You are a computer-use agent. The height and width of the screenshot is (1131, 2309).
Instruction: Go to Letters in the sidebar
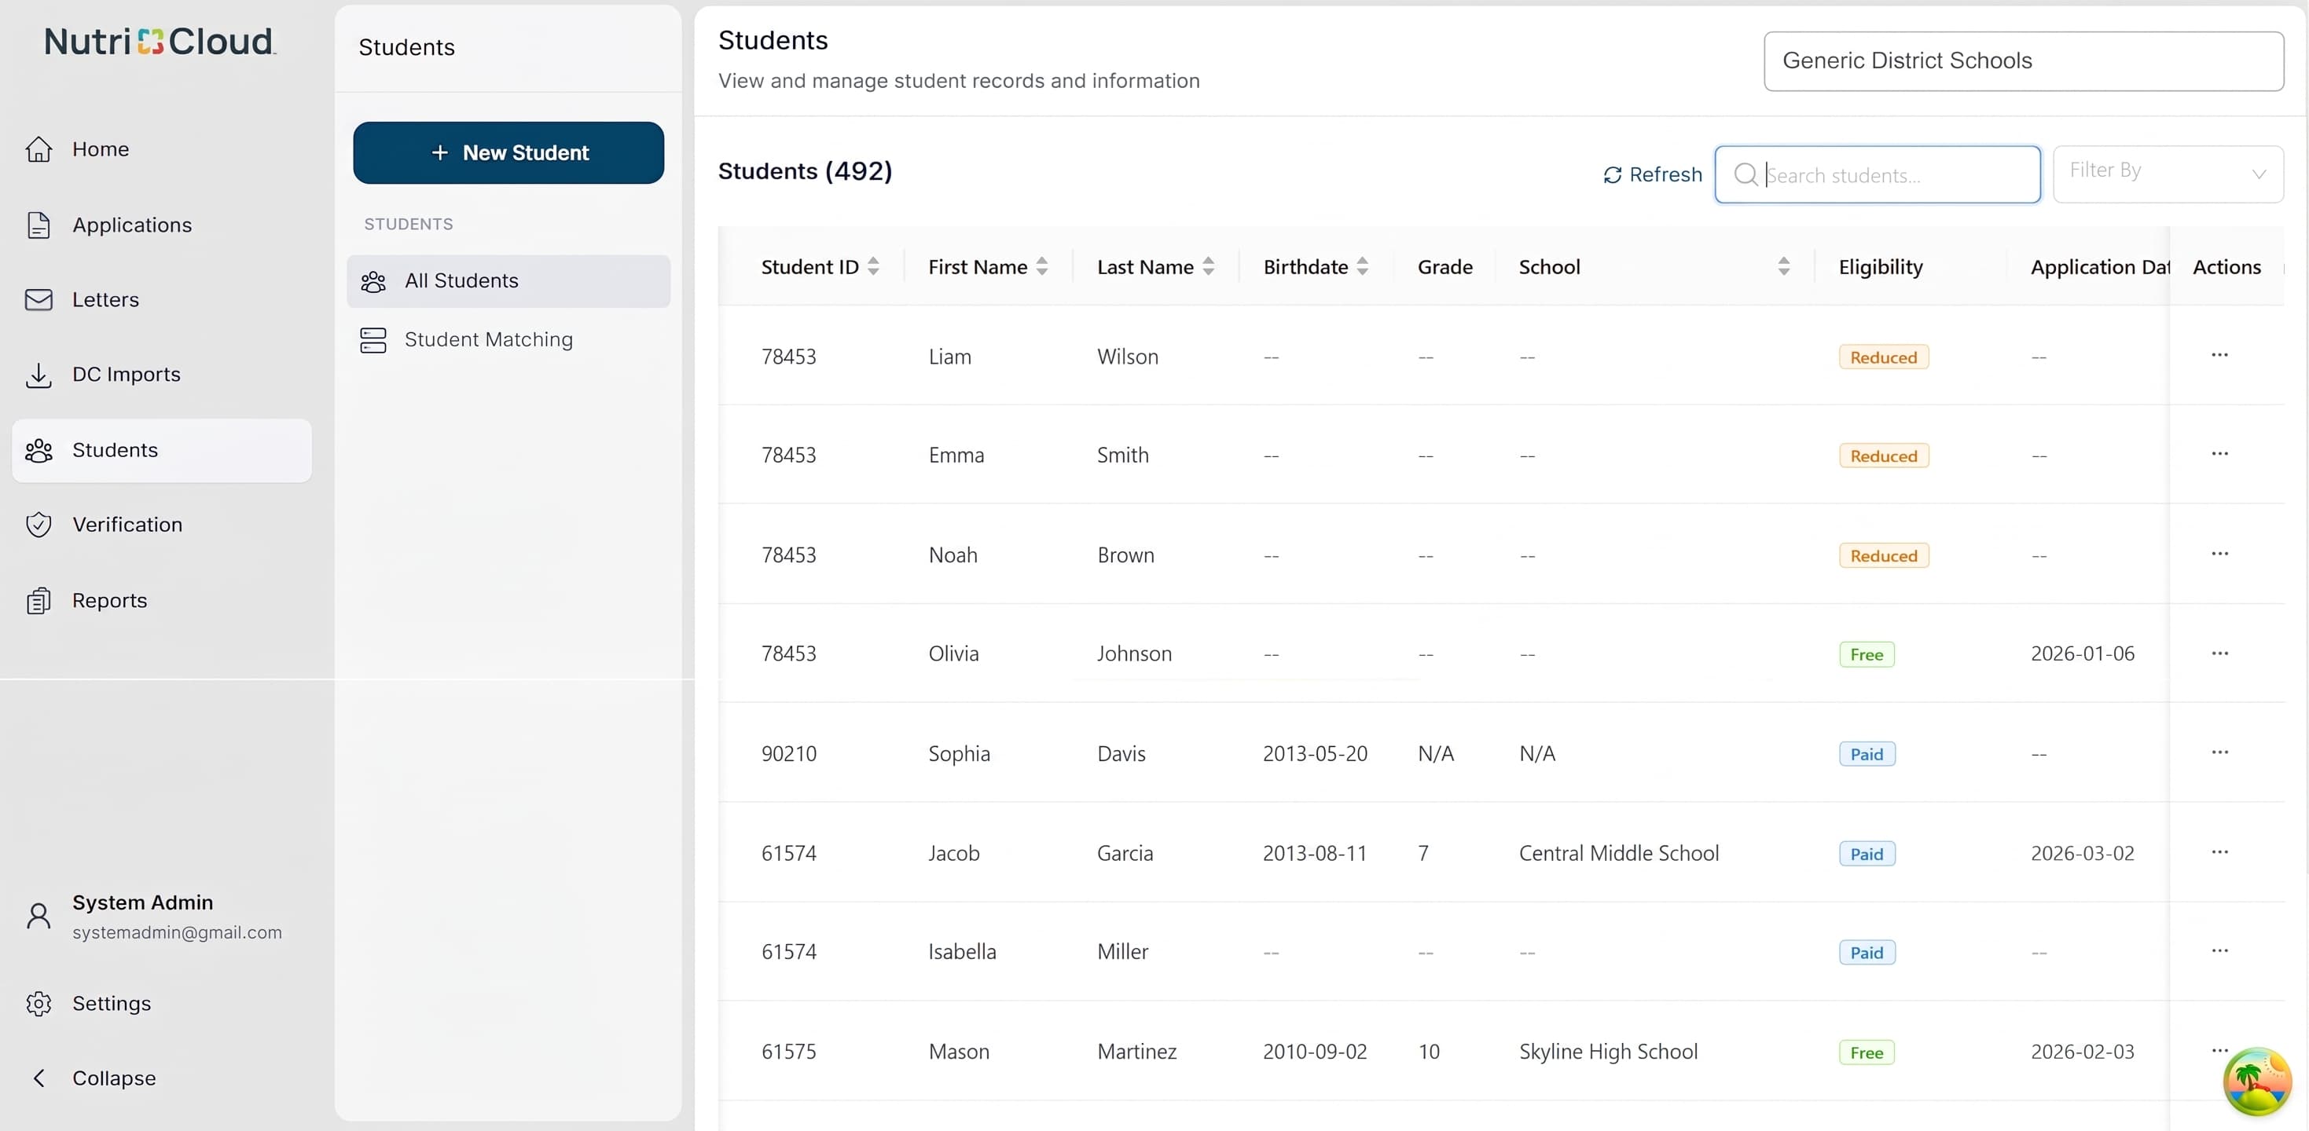105,299
